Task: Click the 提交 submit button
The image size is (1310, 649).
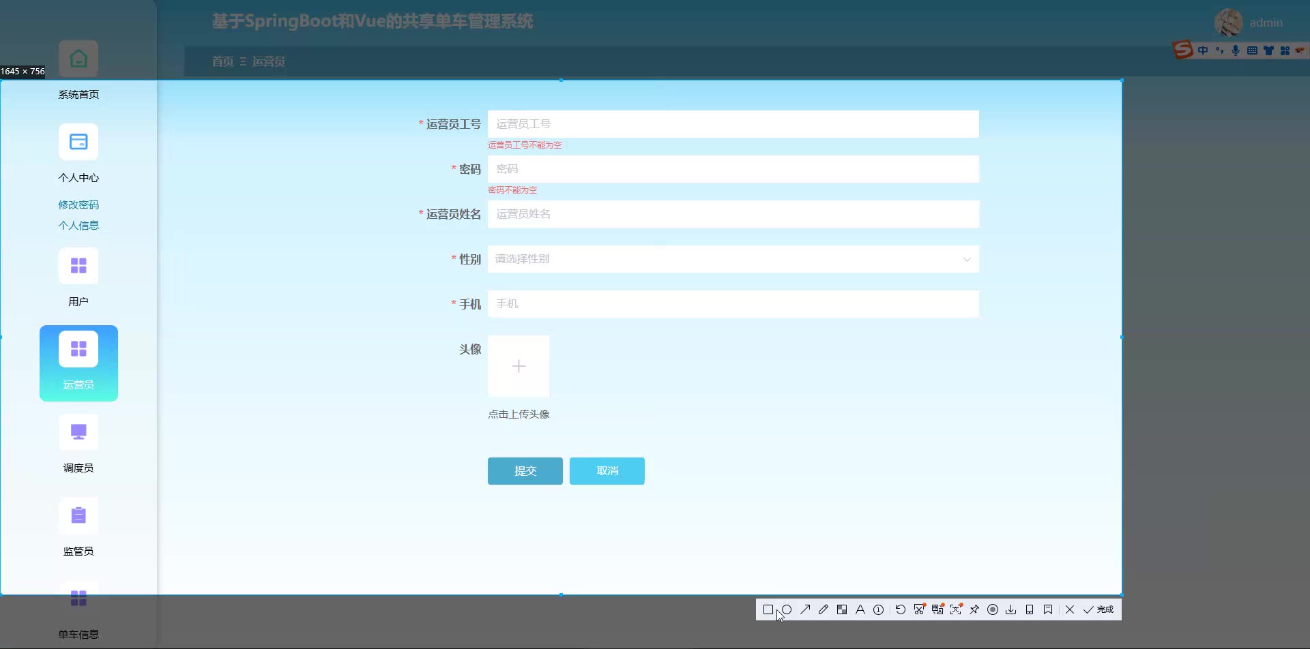Action: (525, 471)
